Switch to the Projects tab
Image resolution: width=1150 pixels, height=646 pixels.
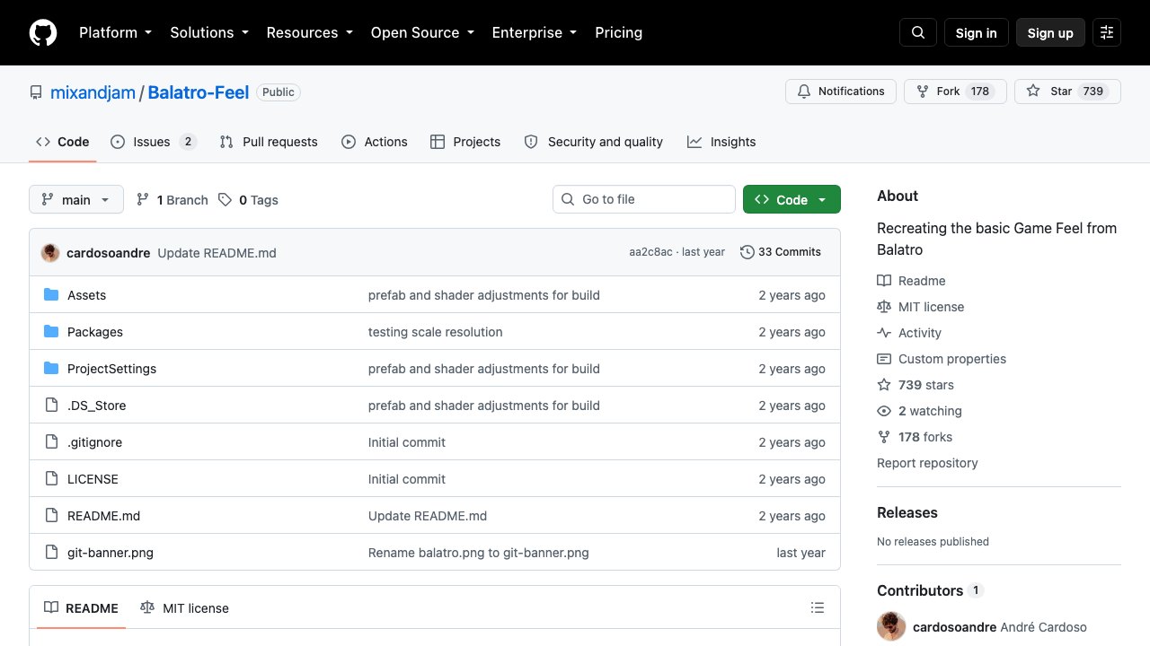tap(465, 142)
